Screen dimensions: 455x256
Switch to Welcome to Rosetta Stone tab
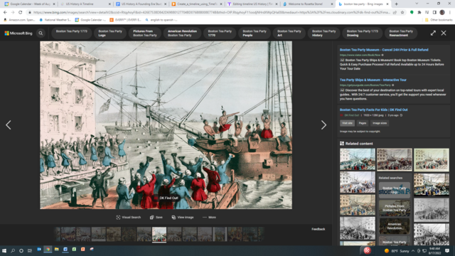[x=308, y=4]
